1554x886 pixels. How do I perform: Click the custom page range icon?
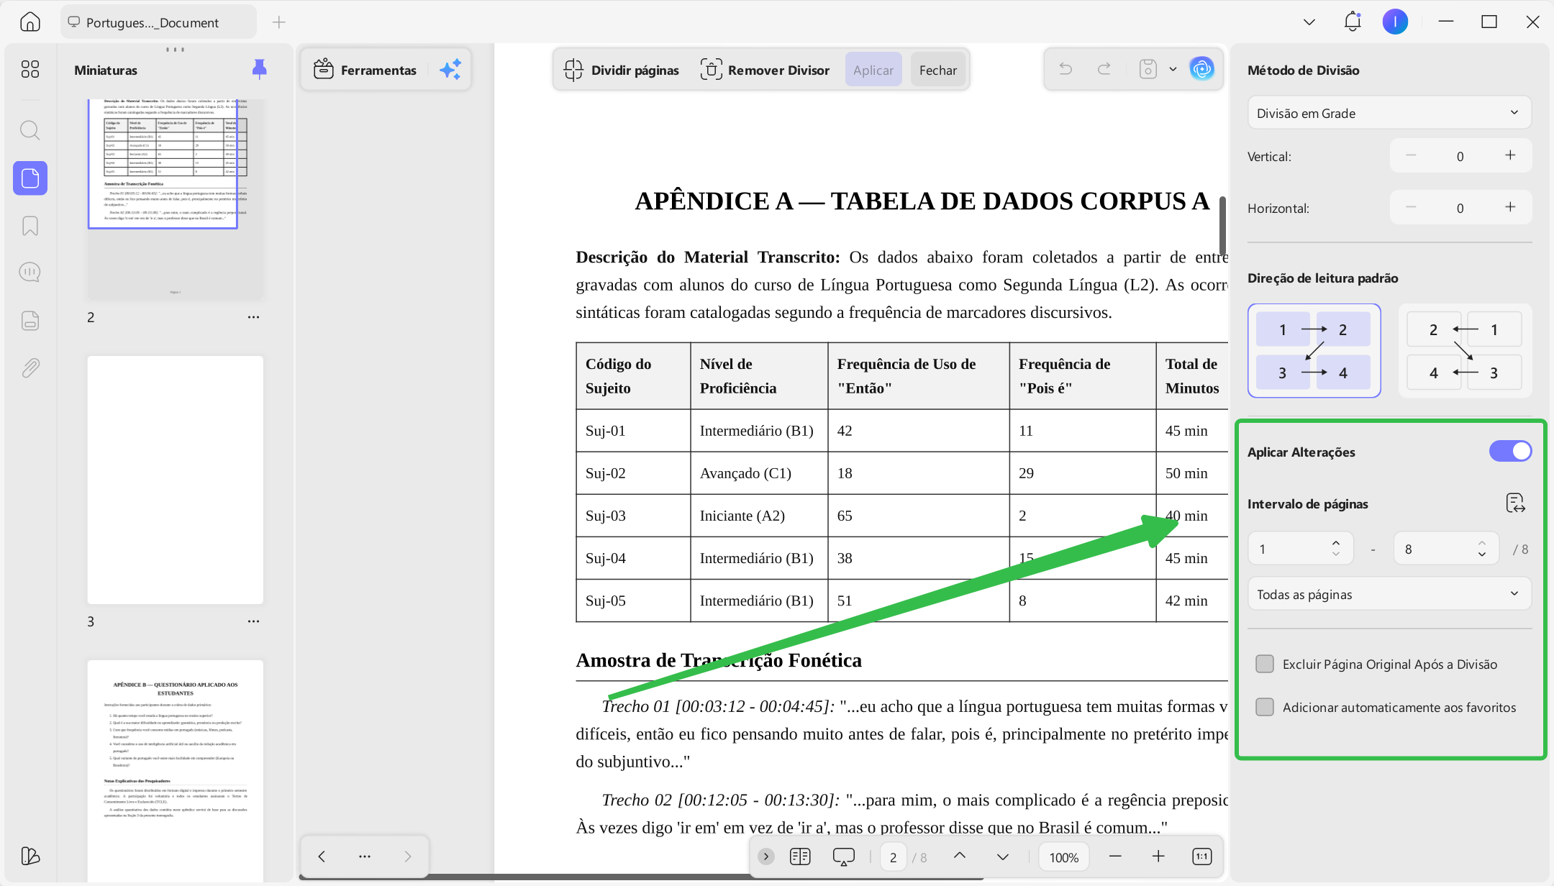click(x=1515, y=503)
